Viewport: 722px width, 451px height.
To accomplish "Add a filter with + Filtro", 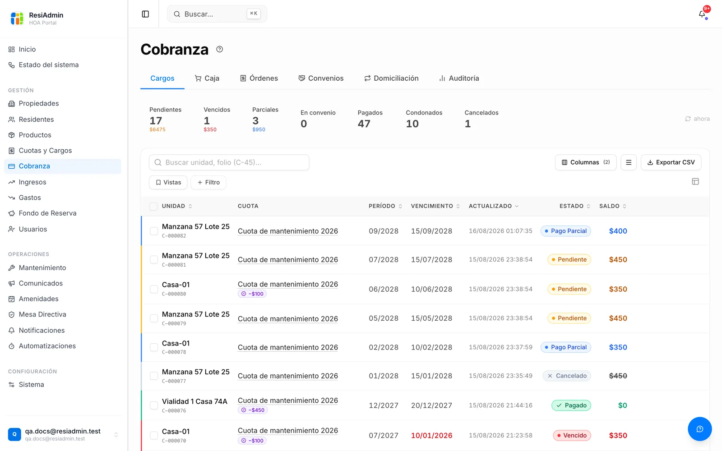I will coord(208,182).
